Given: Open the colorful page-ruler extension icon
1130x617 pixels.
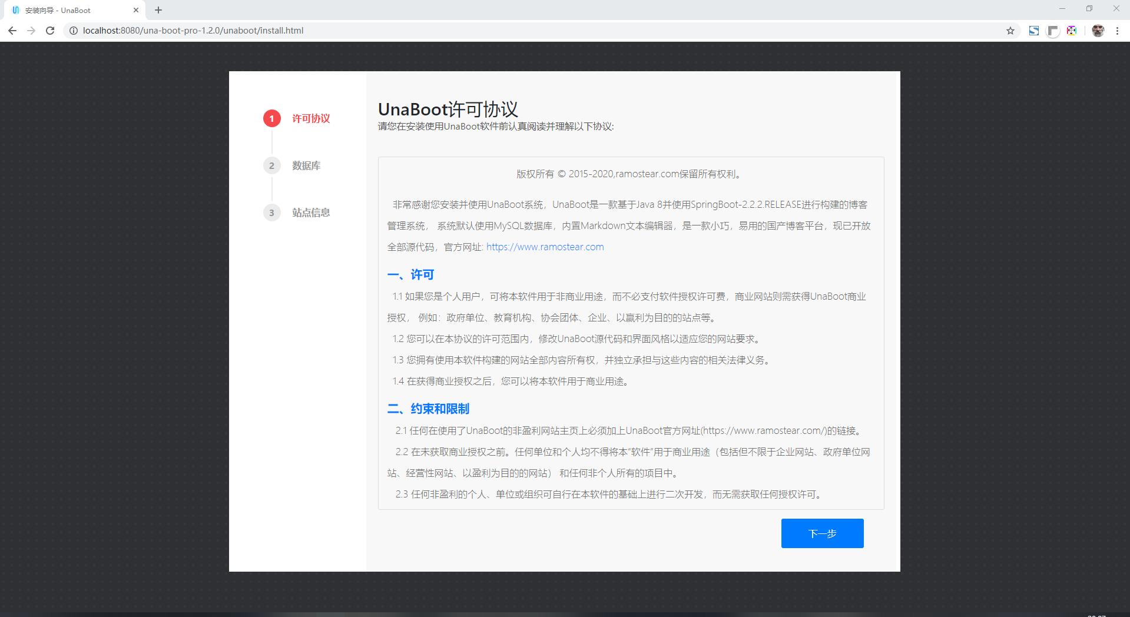Looking at the screenshot, I should (1072, 30).
